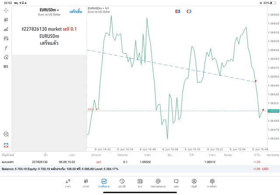The image size is (280, 195).
Task: Open chart settings sliders icon
Action: 6,38
